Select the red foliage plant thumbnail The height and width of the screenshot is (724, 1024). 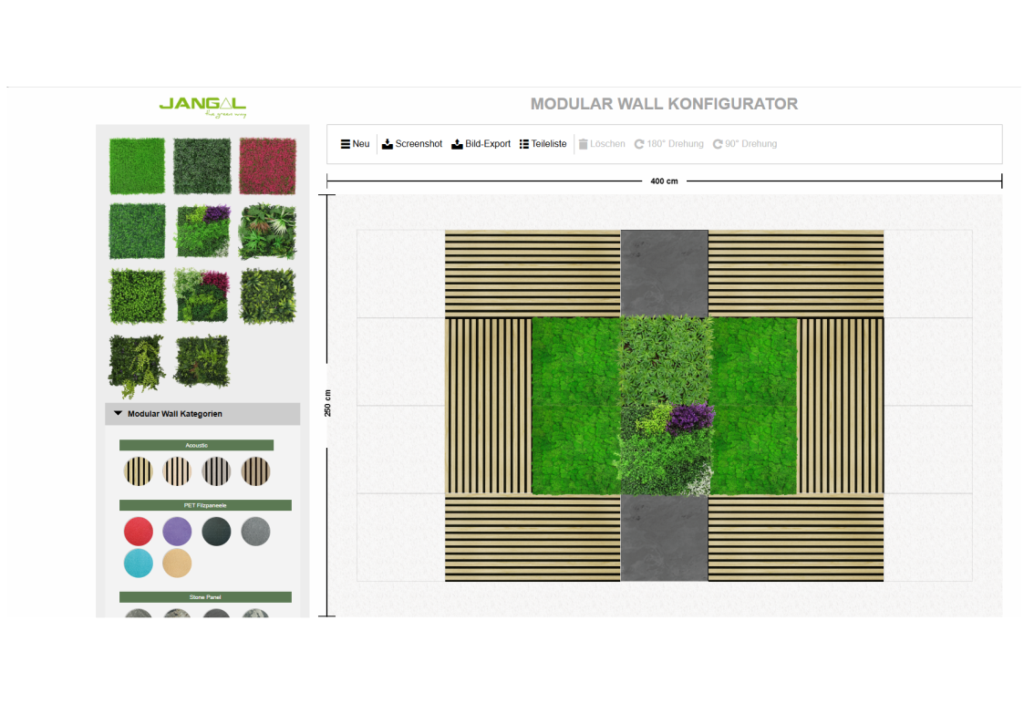tap(268, 166)
